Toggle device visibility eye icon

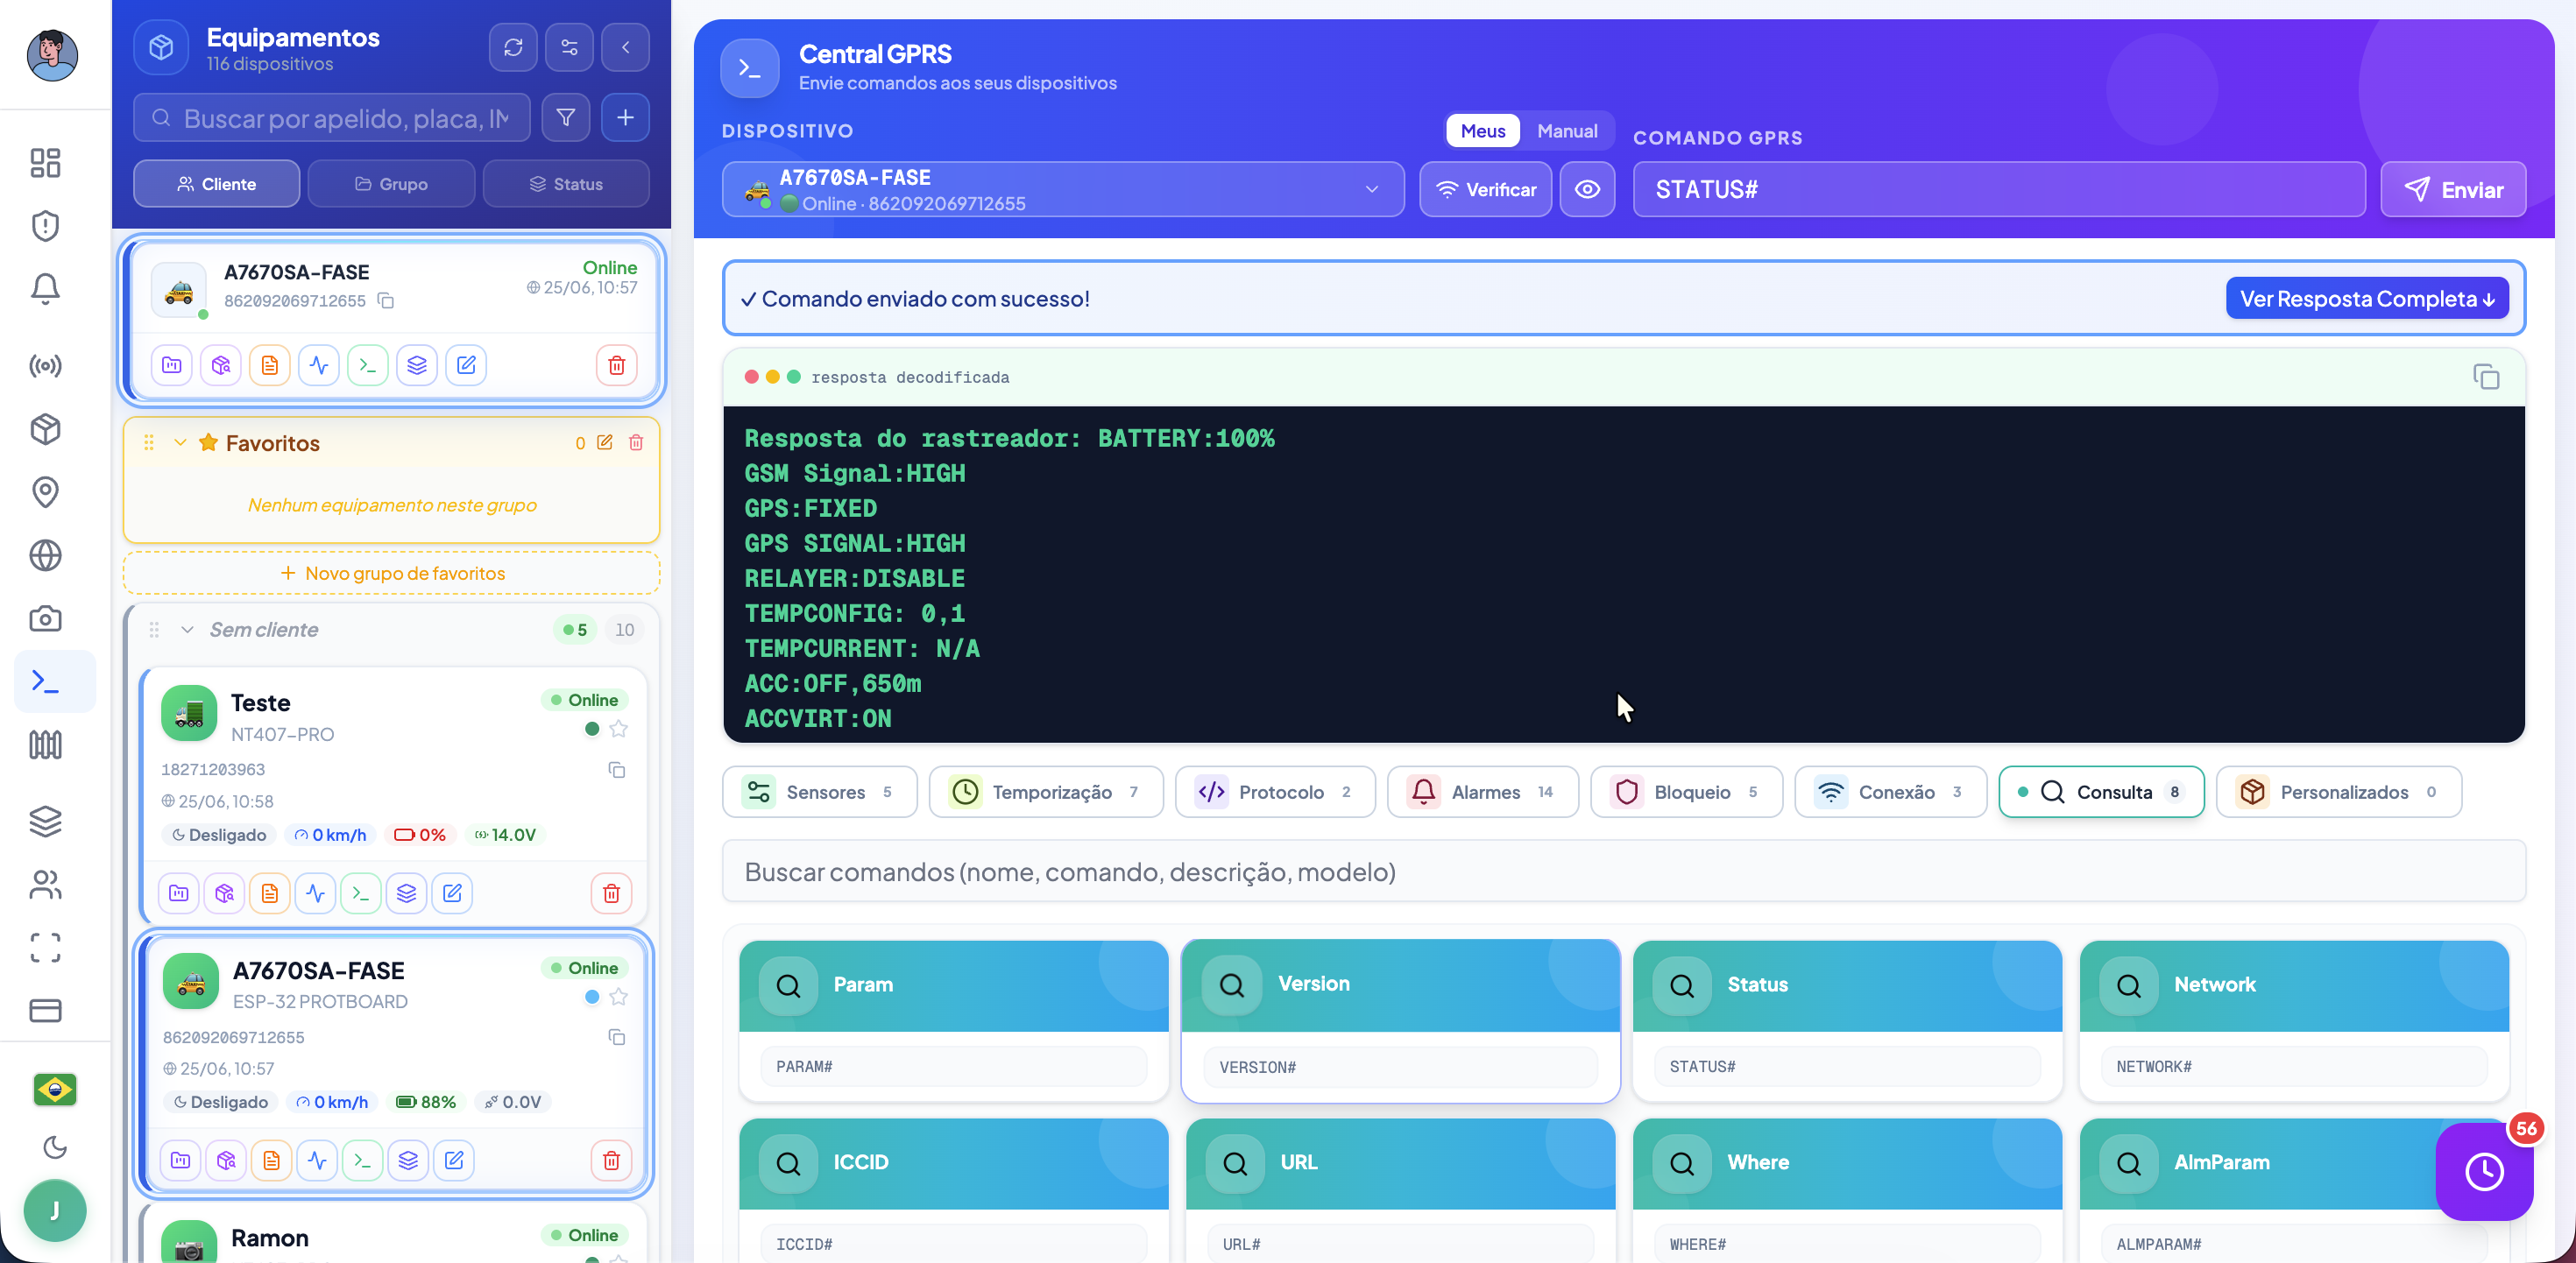click(1587, 189)
